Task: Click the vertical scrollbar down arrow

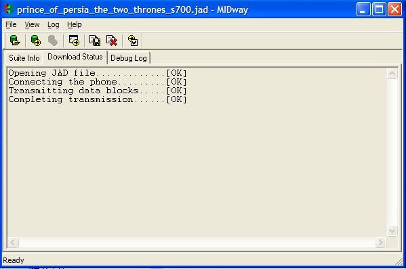Action: tap(392, 230)
